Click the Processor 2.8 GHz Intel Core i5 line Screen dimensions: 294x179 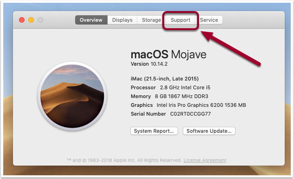(x=171, y=87)
